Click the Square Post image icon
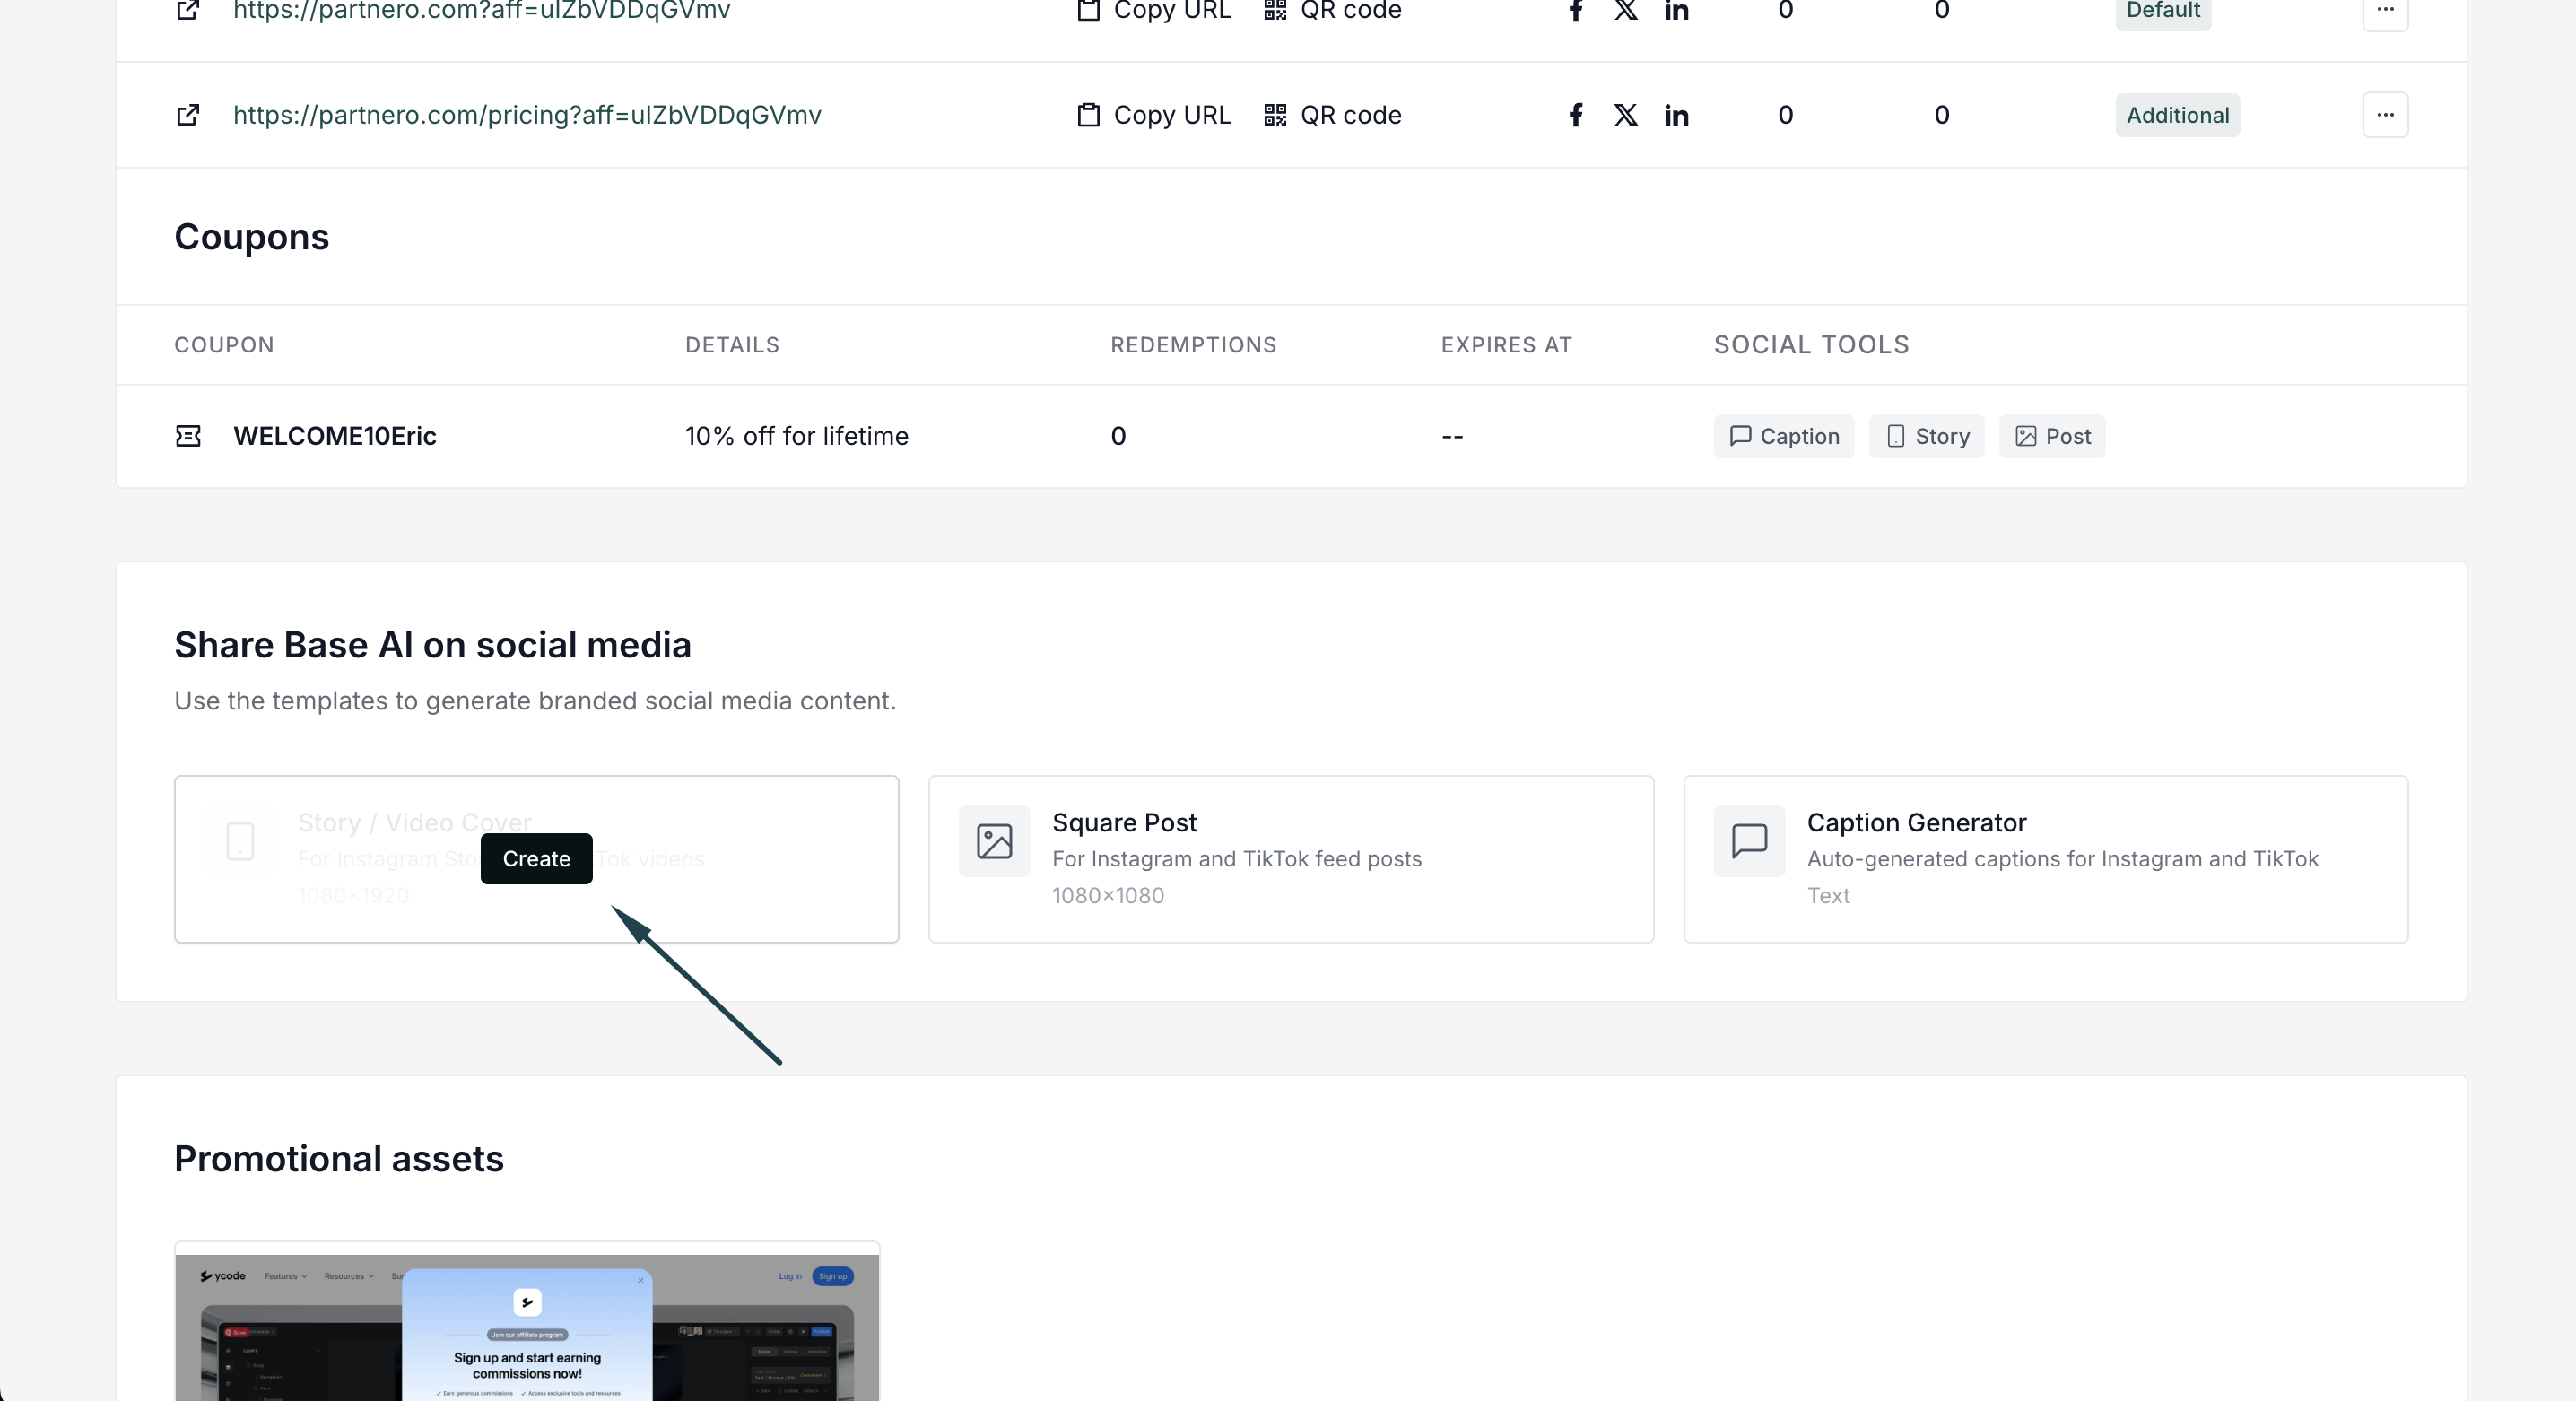This screenshot has height=1401, width=2576. point(994,841)
